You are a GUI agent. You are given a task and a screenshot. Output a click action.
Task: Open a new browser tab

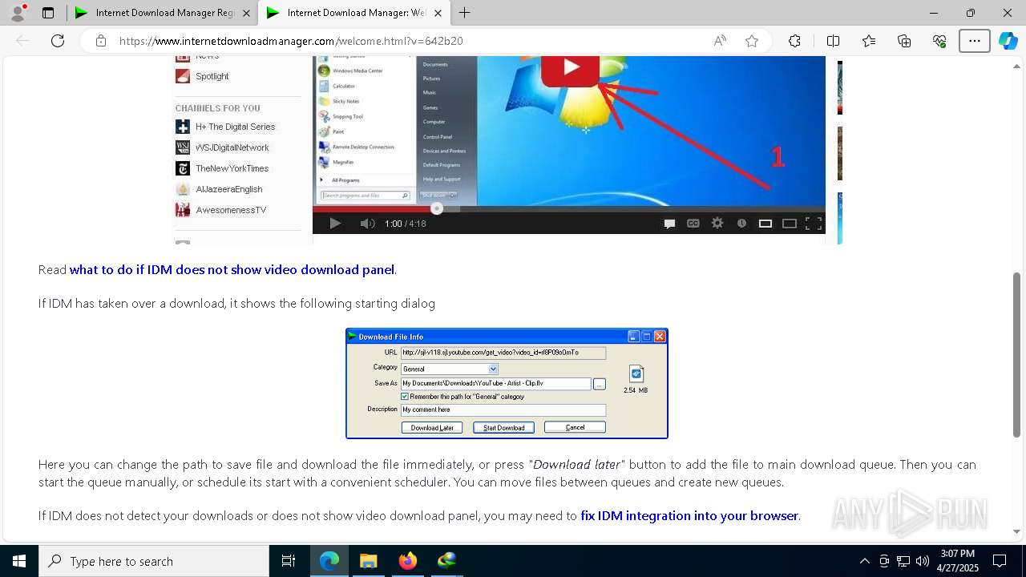coord(464,13)
